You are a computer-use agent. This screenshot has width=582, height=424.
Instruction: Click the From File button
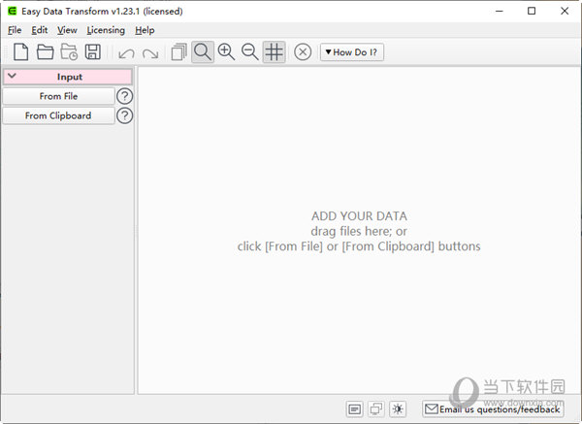click(x=58, y=96)
